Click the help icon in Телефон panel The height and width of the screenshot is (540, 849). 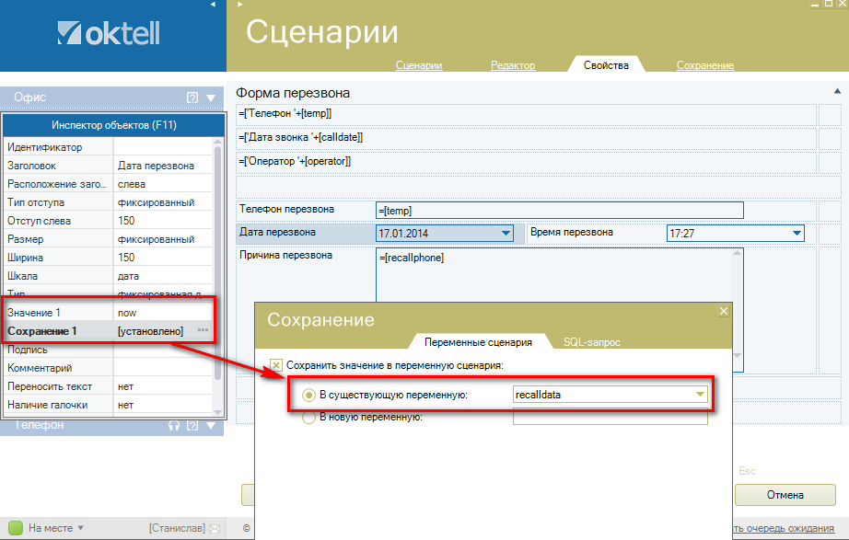(192, 425)
